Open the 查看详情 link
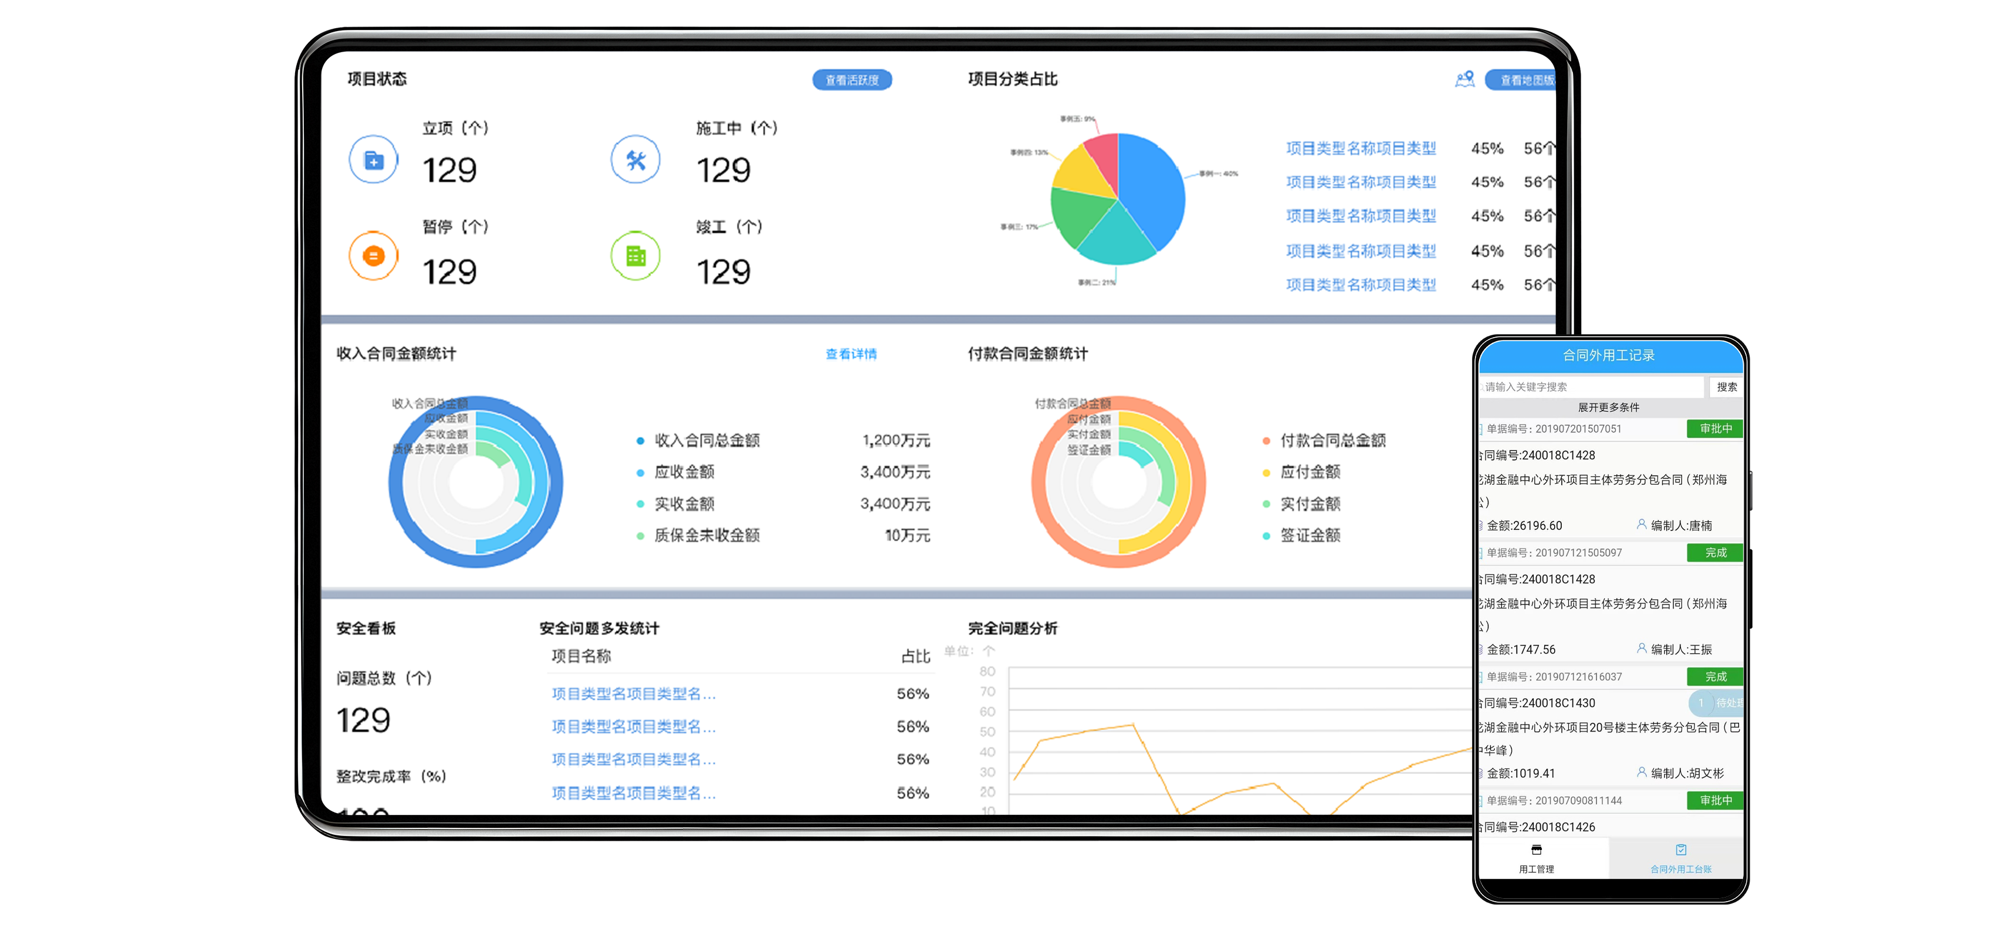The height and width of the screenshot is (931, 1996). point(851,354)
